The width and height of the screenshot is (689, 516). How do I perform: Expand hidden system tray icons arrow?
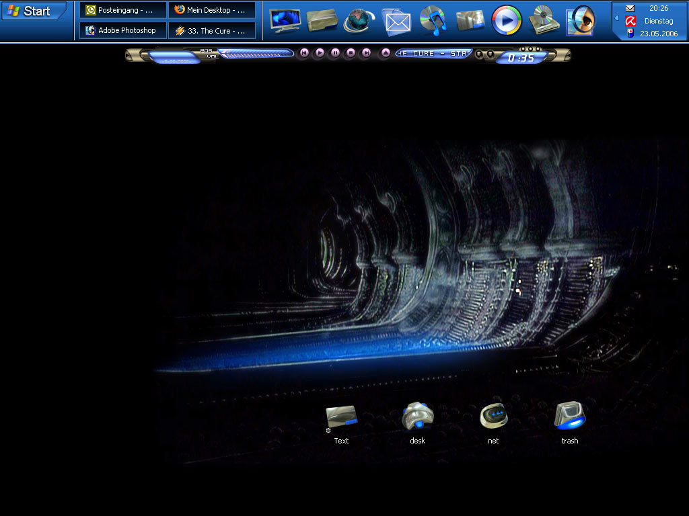coord(617,18)
